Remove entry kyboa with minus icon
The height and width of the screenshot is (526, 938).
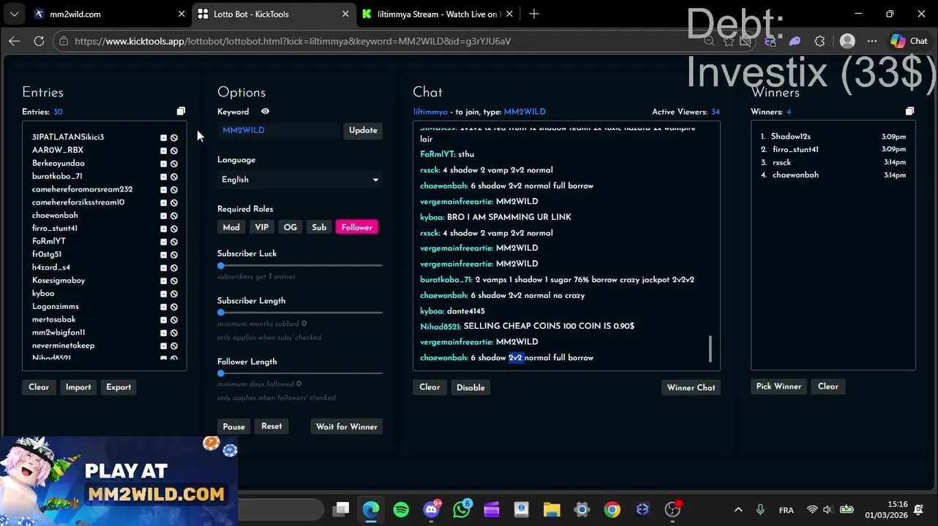point(163,294)
